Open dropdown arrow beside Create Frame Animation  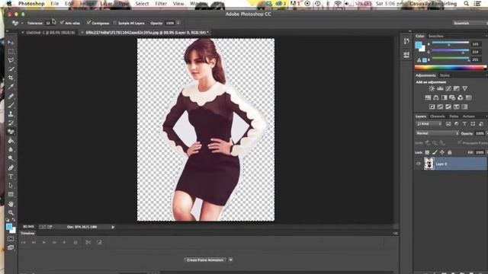(230, 260)
